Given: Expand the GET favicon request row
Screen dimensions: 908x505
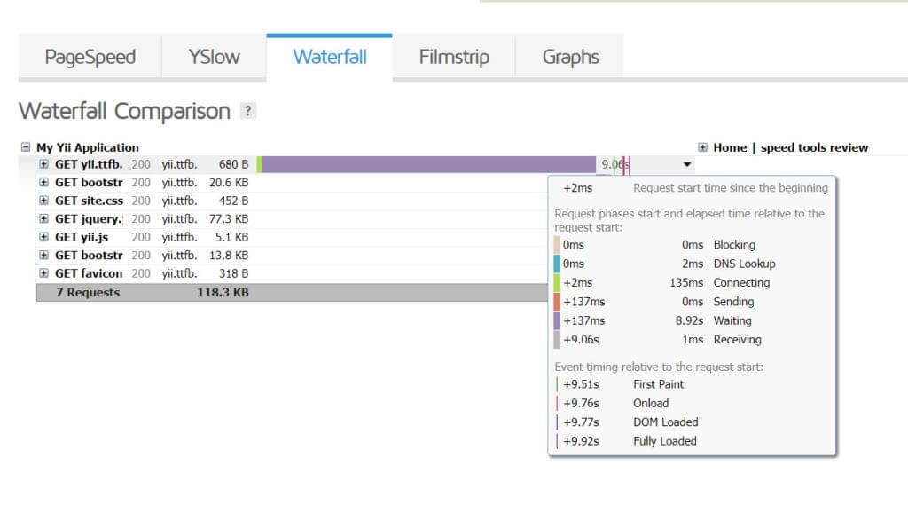Looking at the screenshot, I should click(x=44, y=273).
